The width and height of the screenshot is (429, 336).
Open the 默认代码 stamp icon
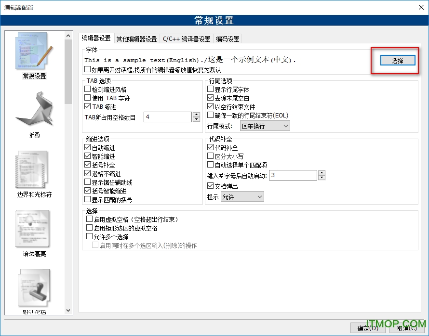pyautogui.click(x=34, y=288)
